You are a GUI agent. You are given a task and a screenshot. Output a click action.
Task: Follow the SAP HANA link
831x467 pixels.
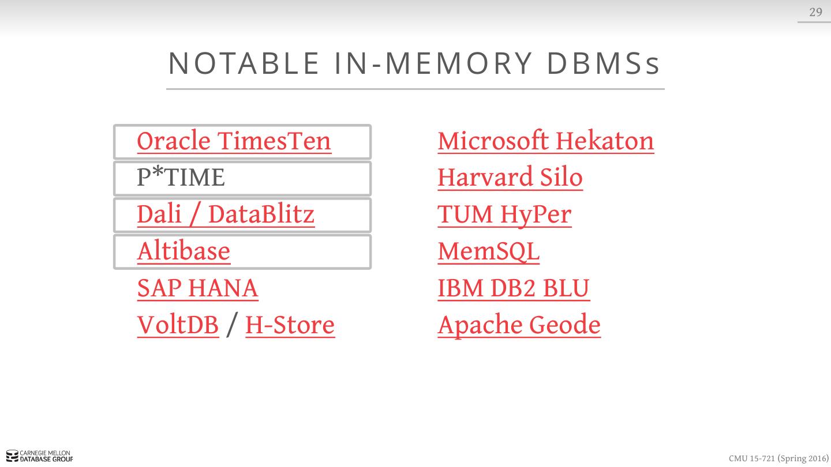197,288
